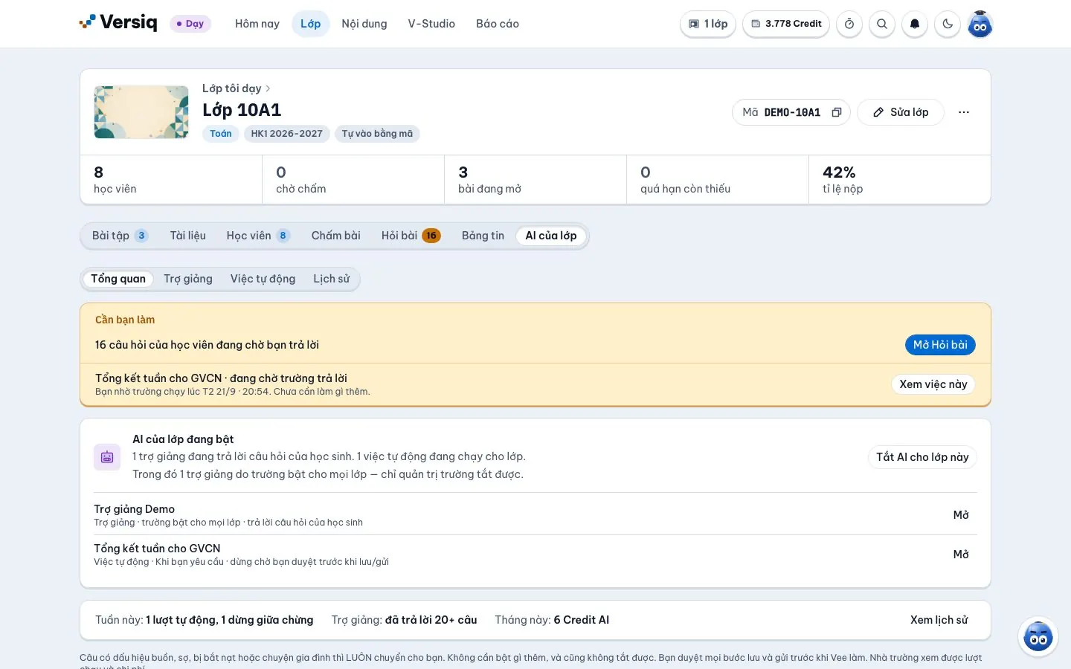Switch to the Bài tập tab

tap(120, 236)
